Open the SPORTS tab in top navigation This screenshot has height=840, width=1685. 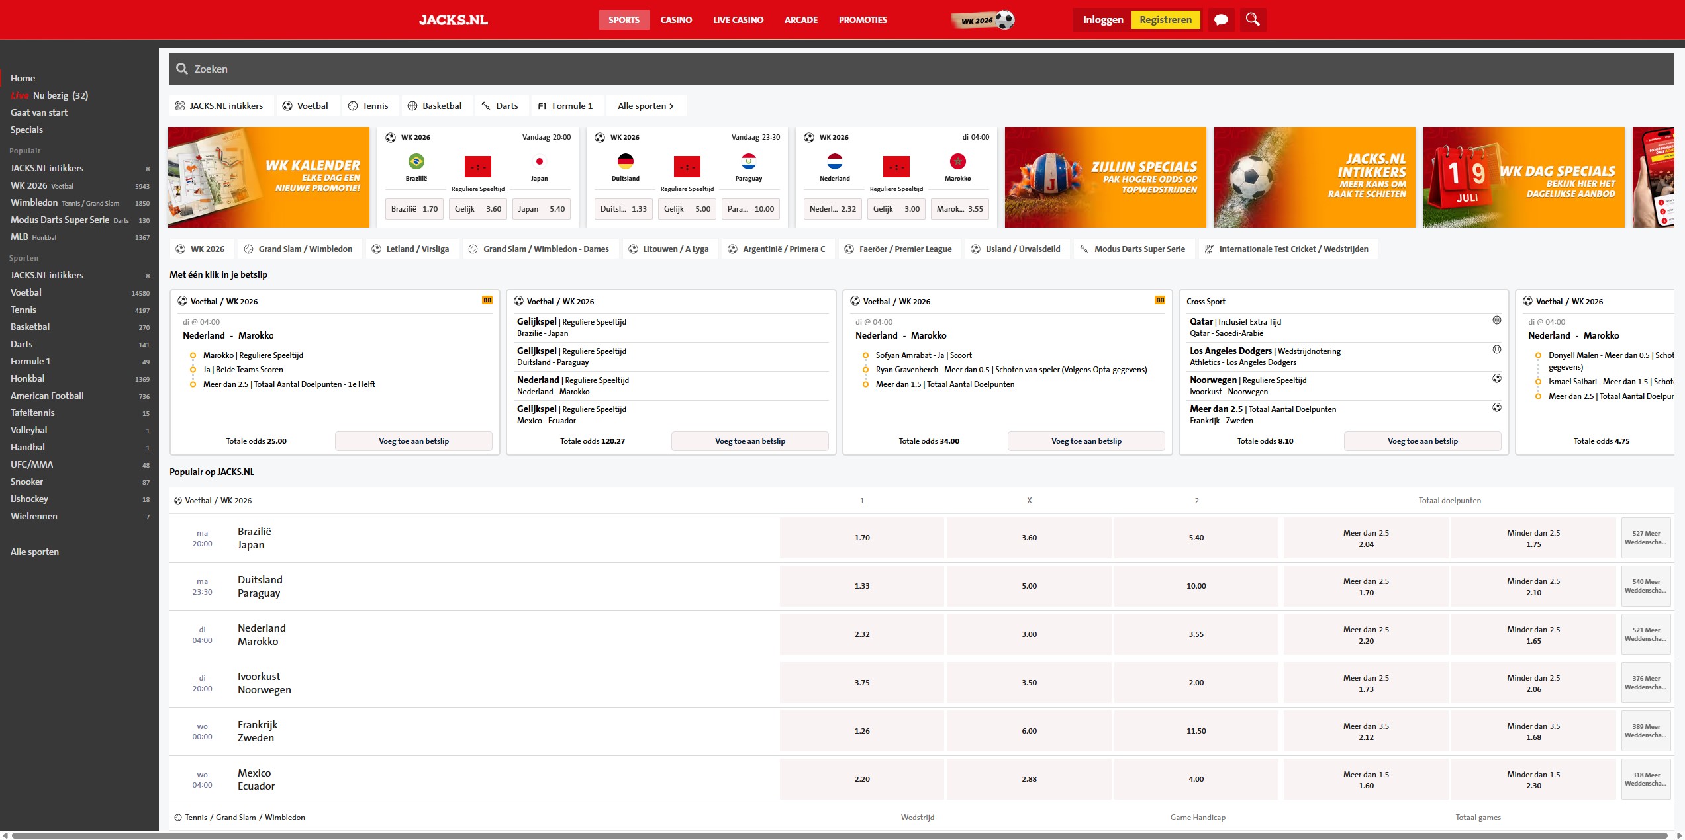point(624,20)
